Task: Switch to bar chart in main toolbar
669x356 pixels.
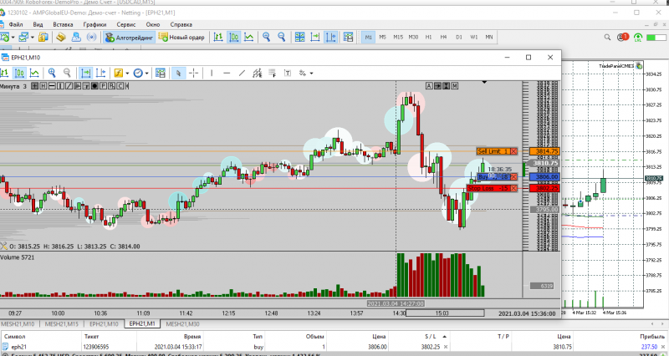Action: point(218,37)
